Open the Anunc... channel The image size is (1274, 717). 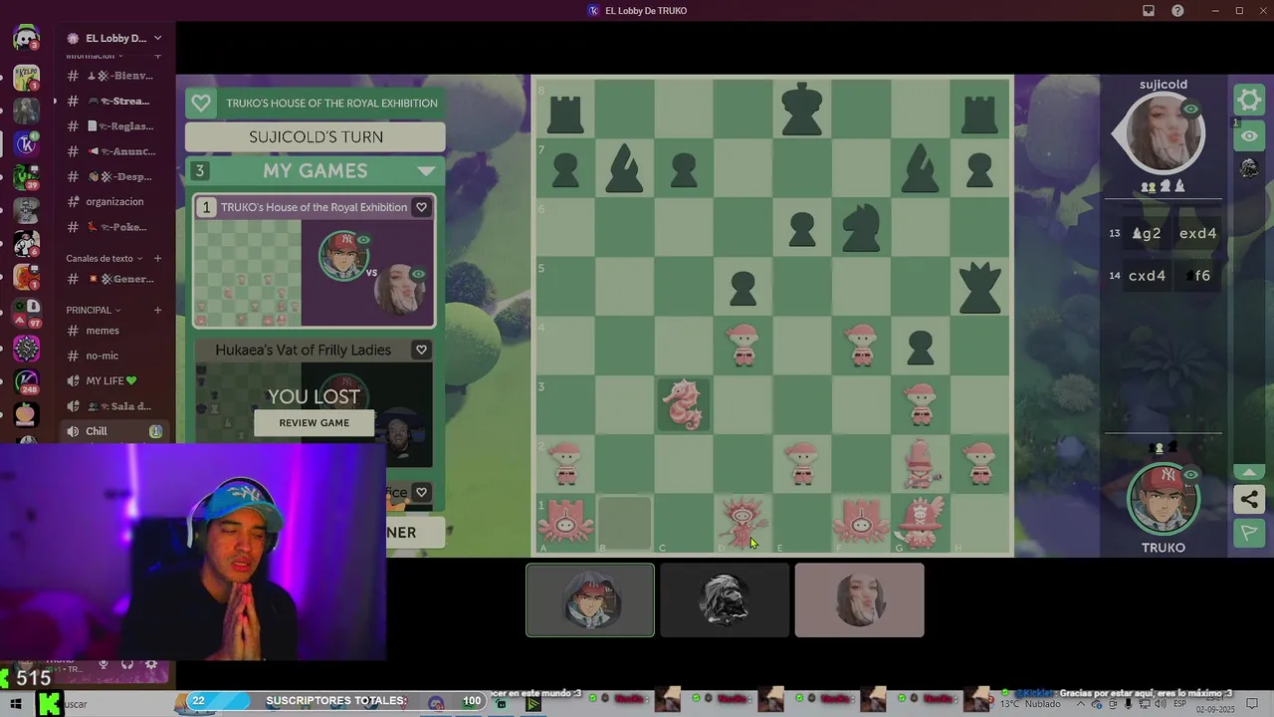click(x=113, y=151)
